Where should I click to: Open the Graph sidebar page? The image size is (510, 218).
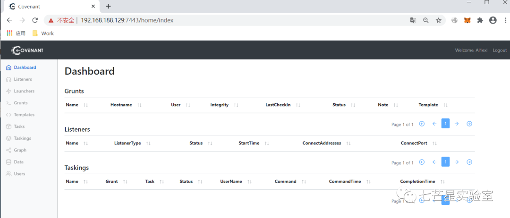pos(16,150)
